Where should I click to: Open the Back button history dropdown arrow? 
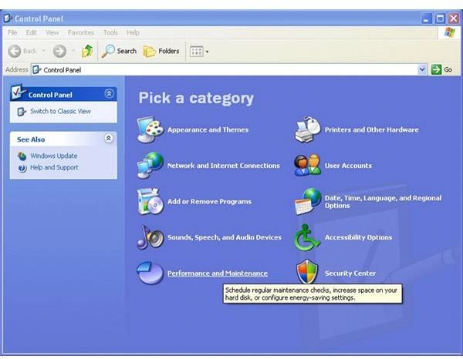tap(44, 51)
